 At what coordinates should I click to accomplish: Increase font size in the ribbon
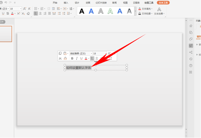click(x=25, y=9)
